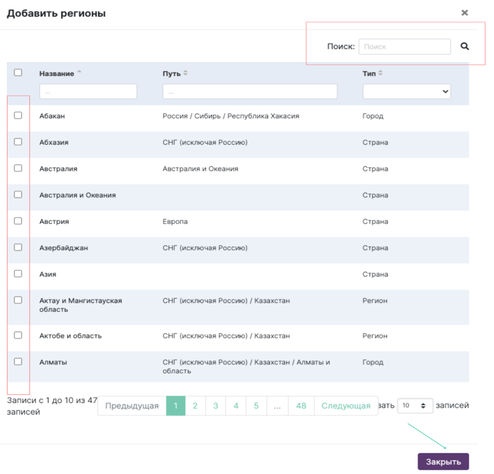Click the Следующая pagination button
Image resolution: width=494 pixels, height=474 pixels.
(x=346, y=406)
